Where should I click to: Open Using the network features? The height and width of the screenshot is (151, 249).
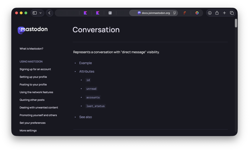pos(36,92)
